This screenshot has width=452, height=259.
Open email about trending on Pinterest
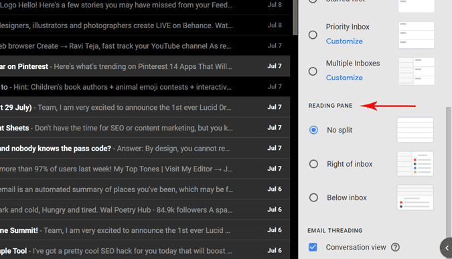(145, 66)
